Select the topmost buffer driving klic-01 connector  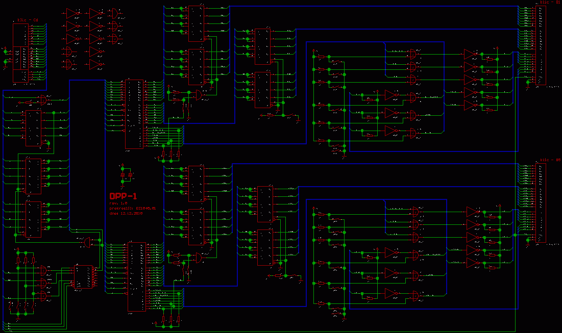tap(470, 54)
